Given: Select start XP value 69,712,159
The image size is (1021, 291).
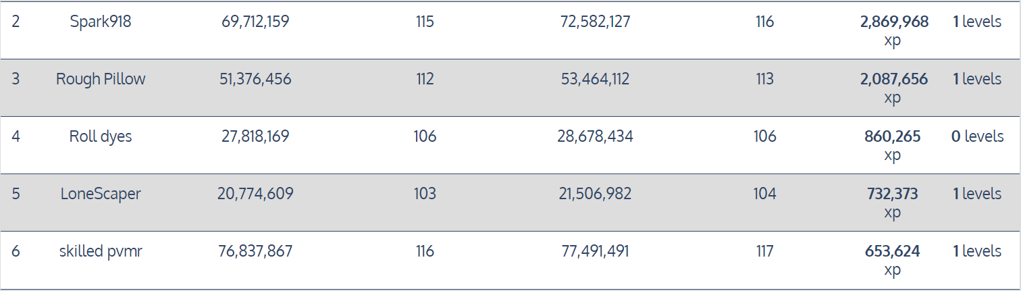Looking at the screenshot, I should point(255,22).
